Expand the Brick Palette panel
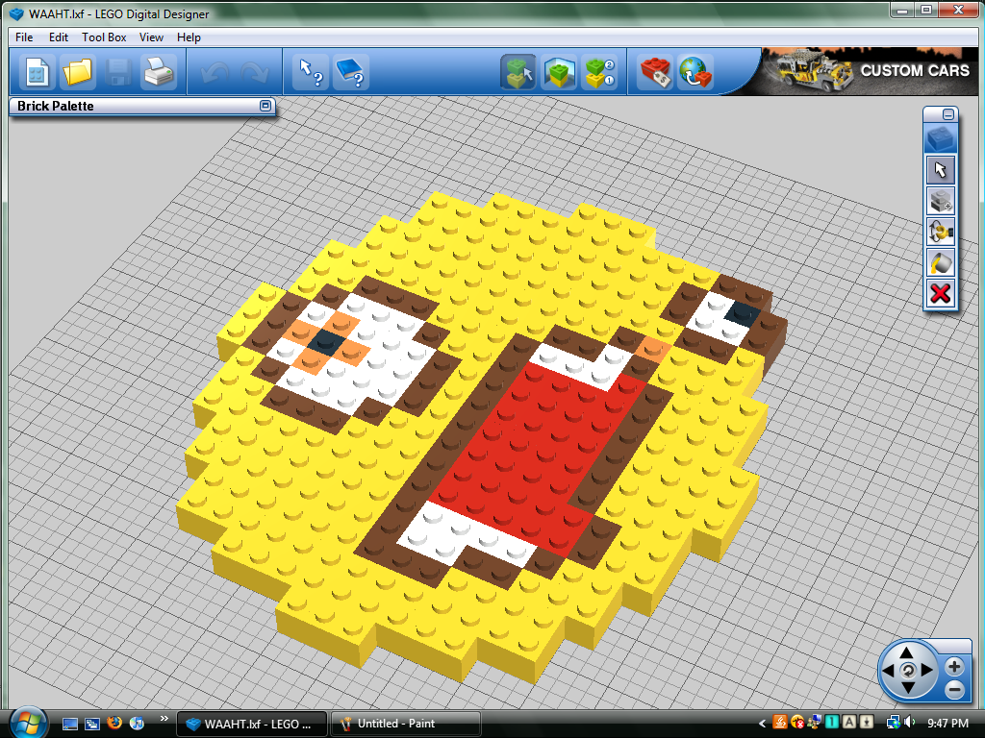This screenshot has width=985, height=738. 265,106
